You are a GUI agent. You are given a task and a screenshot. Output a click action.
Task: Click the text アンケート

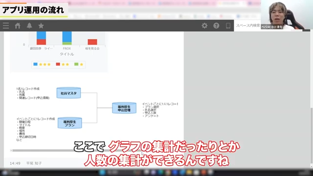pyautogui.click(x=152, y=116)
